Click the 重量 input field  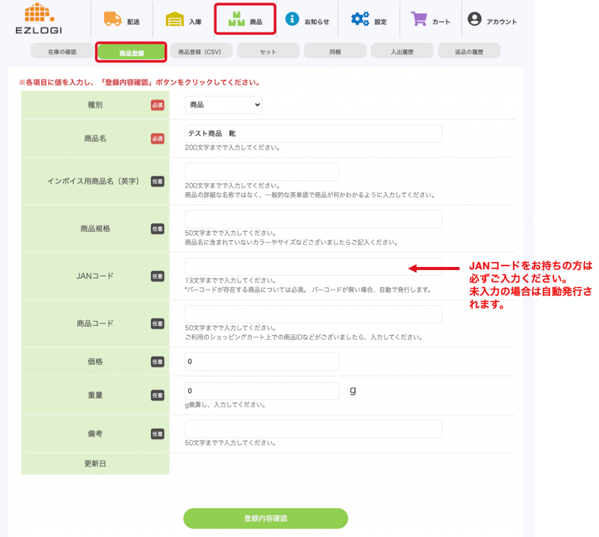(261, 391)
